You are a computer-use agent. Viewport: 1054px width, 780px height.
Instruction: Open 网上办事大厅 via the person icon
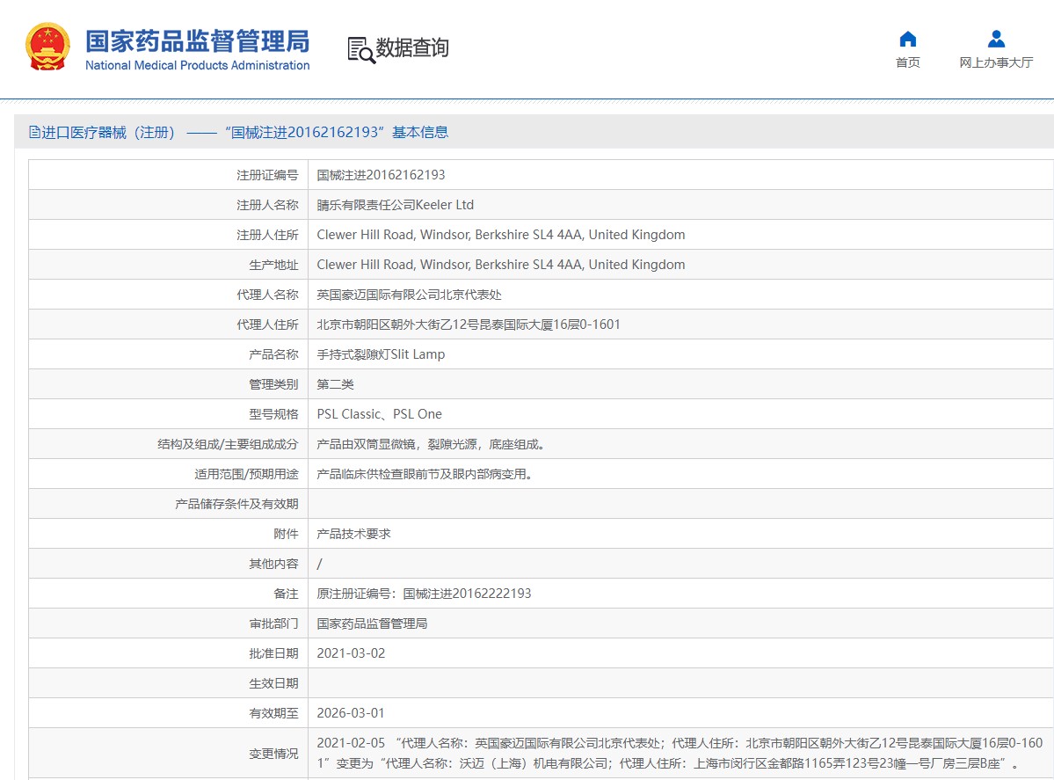click(996, 39)
